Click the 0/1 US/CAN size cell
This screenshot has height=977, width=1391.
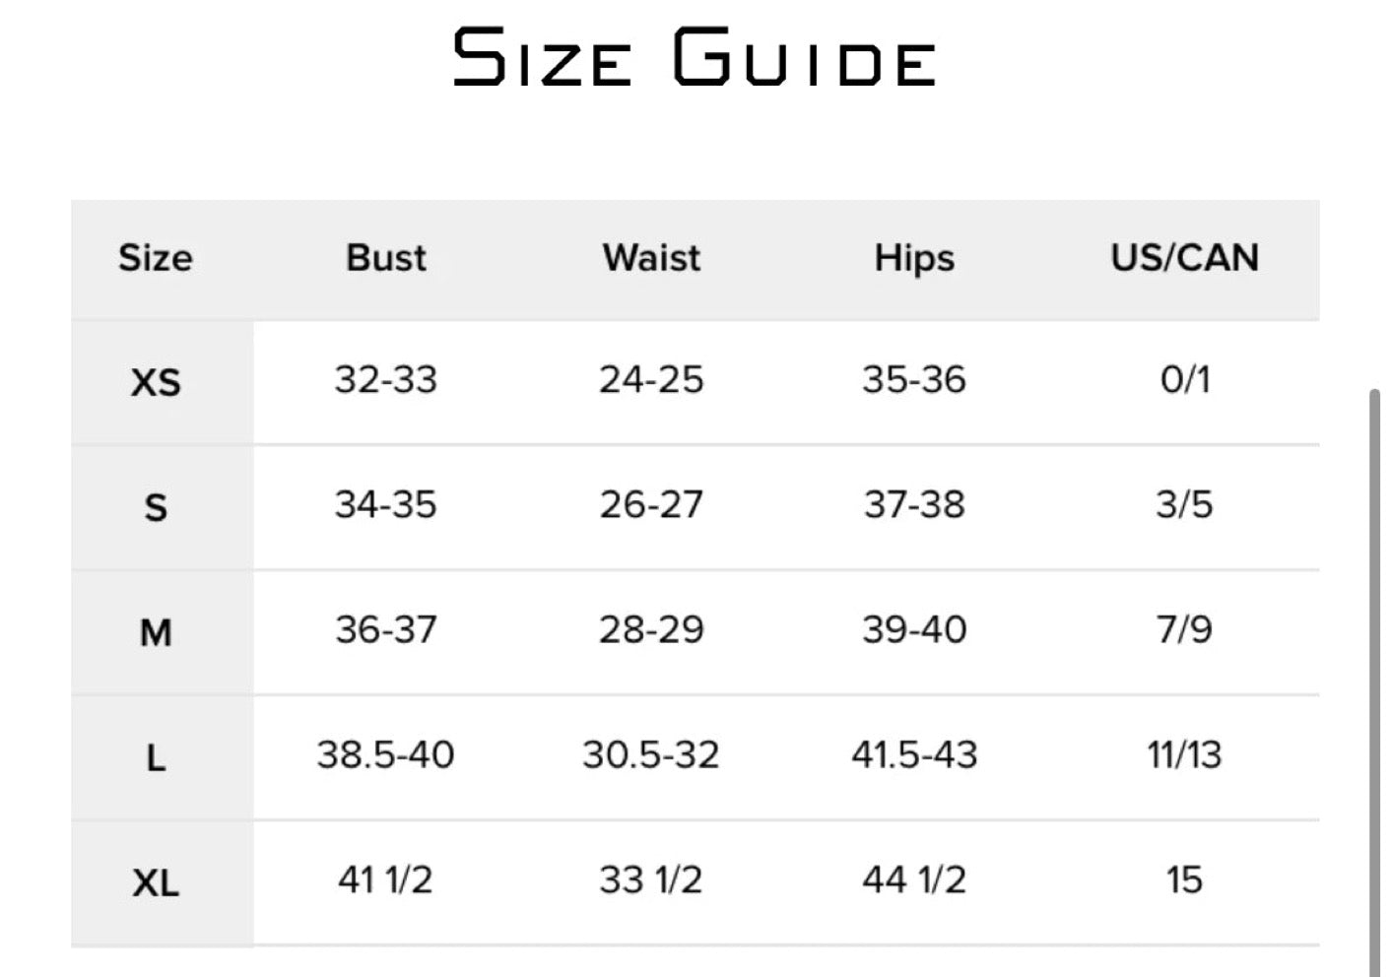pyautogui.click(x=1184, y=380)
